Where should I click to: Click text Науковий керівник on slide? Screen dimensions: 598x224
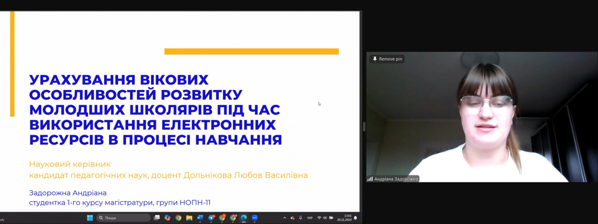[70, 163]
